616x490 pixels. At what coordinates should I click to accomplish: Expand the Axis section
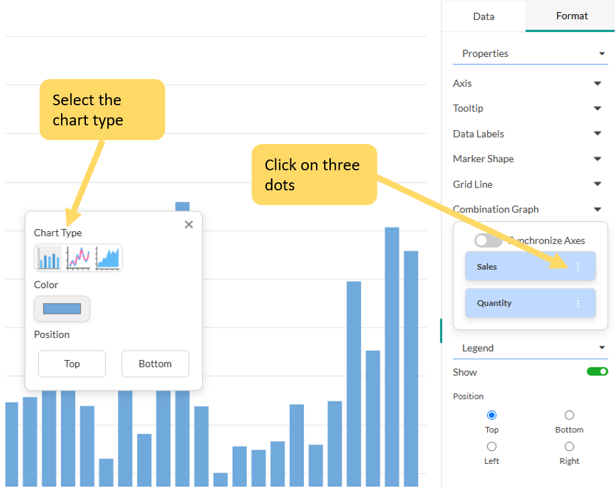point(597,84)
